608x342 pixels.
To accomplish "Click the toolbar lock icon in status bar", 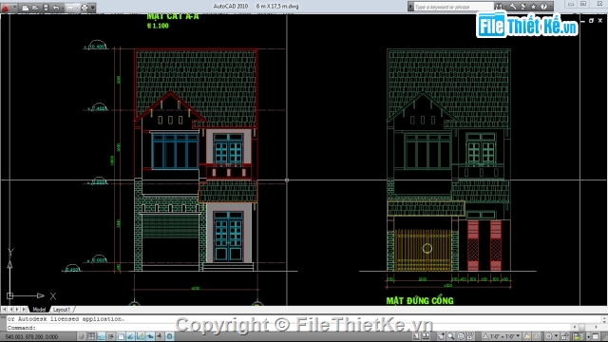I will [565, 336].
